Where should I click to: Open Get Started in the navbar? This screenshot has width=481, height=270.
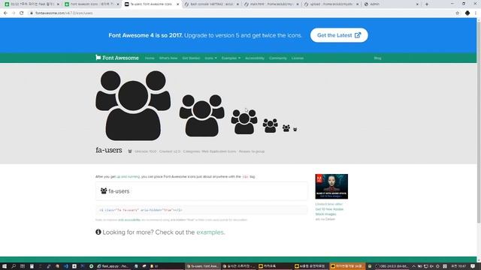click(x=191, y=58)
